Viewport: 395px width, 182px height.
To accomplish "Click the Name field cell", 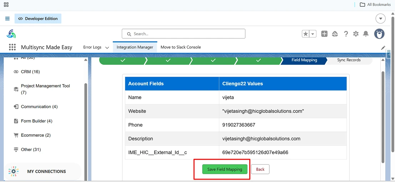I will pyautogui.click(x=172, y=98).
